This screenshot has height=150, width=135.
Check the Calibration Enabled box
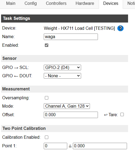point(46,137)
